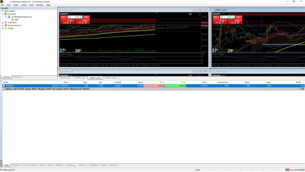305x172 pixels.
Task: Click the Indicators icon in Navigator
Action: coord(6,23)
